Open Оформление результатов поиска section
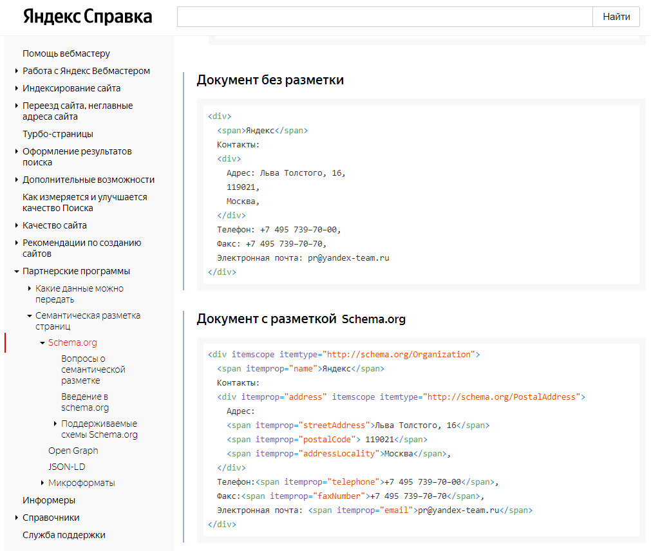Screen dimensions: 651x551 [77, 157]
